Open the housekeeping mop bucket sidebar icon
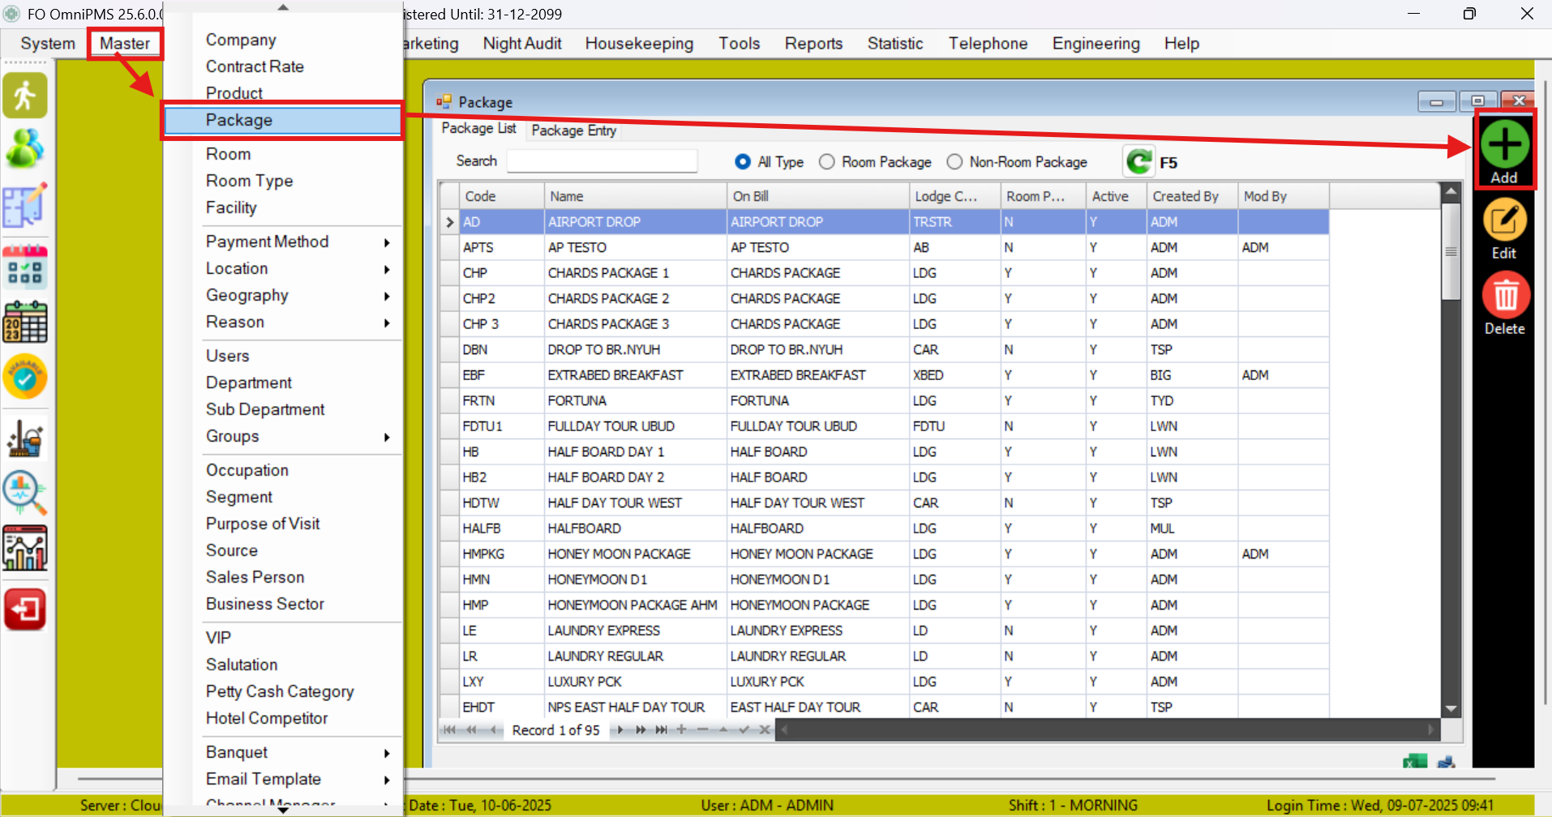 pos(25,439)
